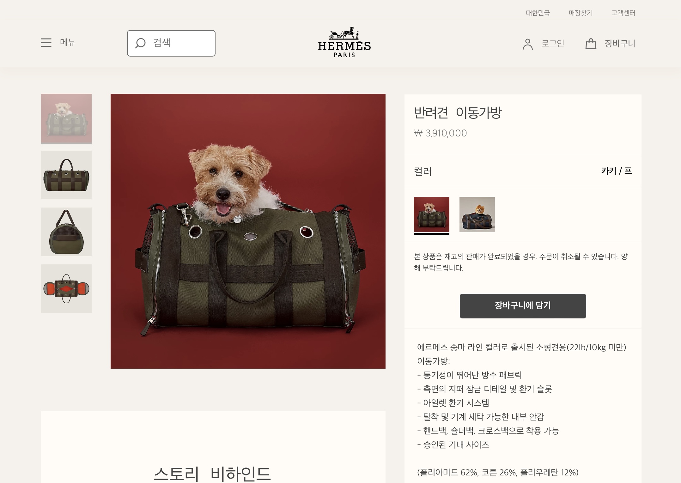Viewport: 681px width, 483px height.
Task: Select the khaki color swatch
Action: [432, 214]
